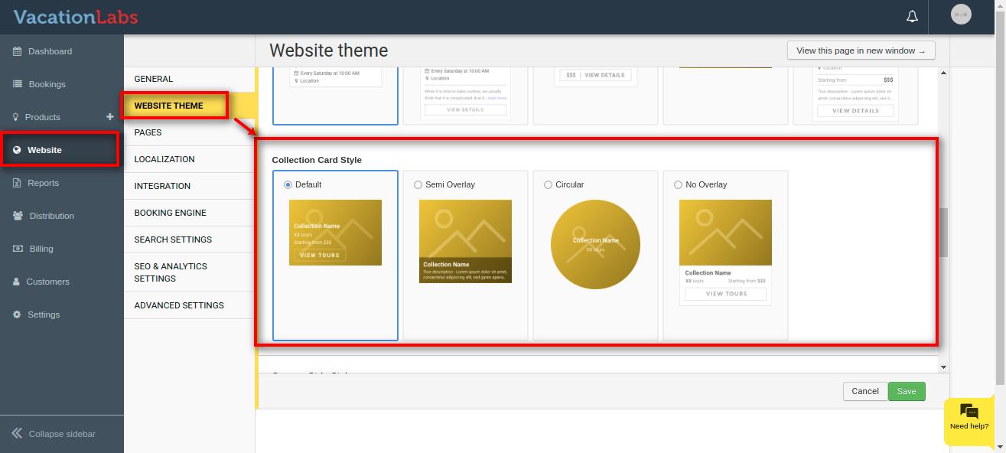
Task: Open the Localization settings tab
Action: (164, 159)
